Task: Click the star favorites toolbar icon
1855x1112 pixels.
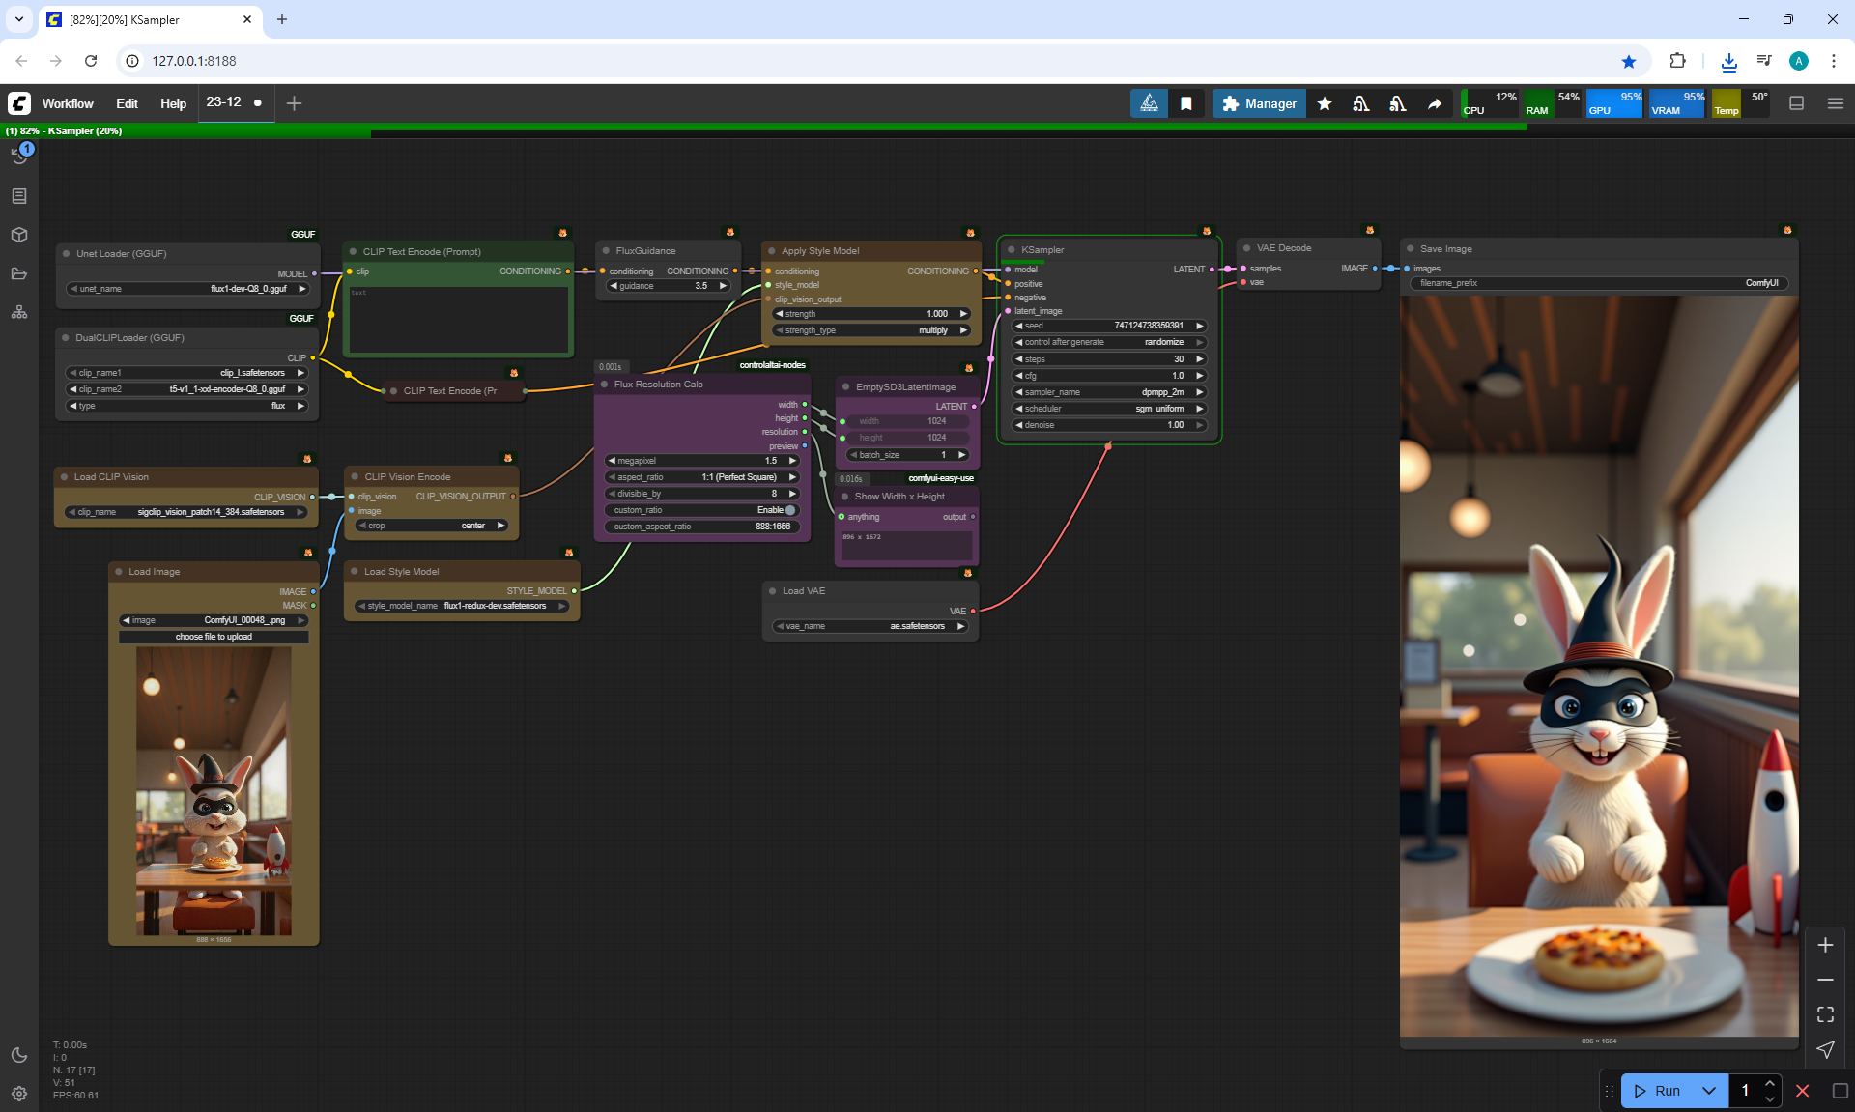Action: [x=1325, y=103]
